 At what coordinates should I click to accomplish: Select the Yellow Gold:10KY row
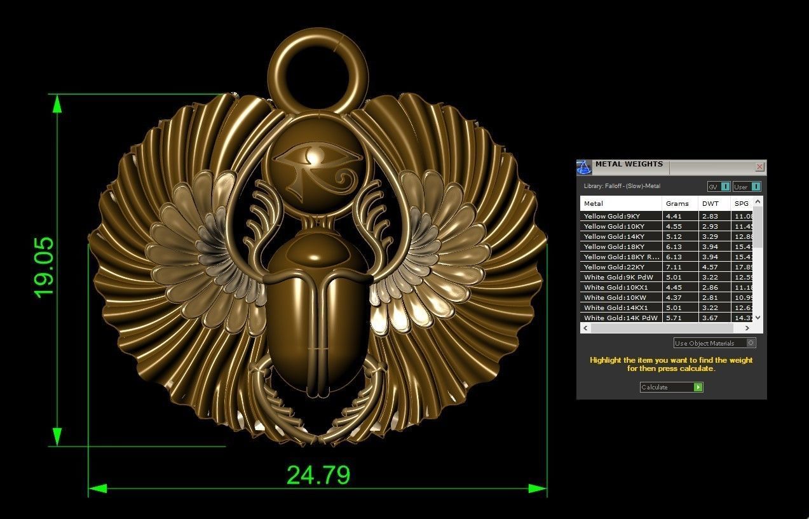pos(667,226)
